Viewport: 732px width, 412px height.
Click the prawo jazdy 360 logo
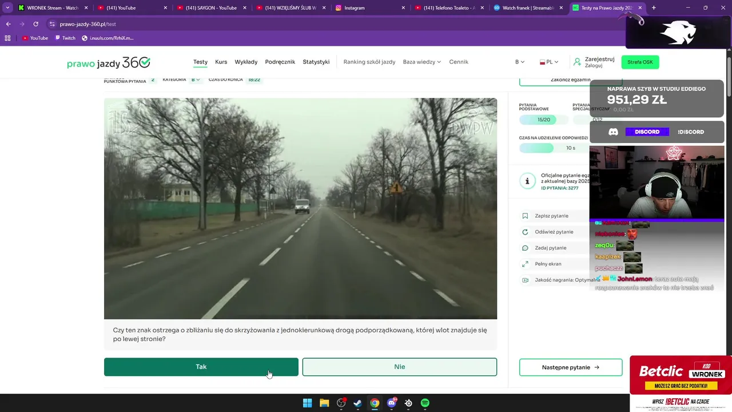point(109,62)
